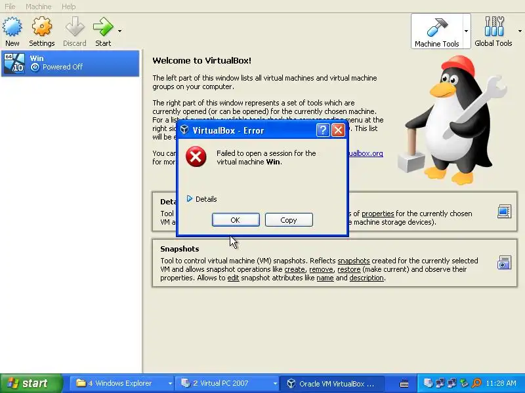Expand the Windows Explorer taskbar group arrow
525x393 pixels.
[x=170, y=384]
